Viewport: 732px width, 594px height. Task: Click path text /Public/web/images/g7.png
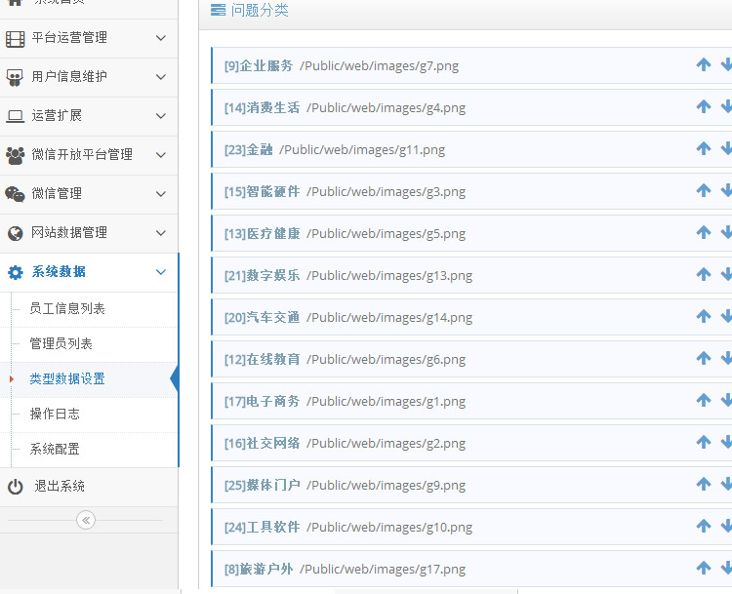[380, 66]
